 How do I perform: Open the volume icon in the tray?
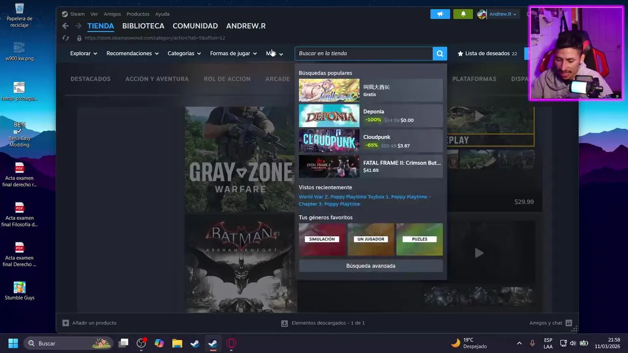(573, 343)
